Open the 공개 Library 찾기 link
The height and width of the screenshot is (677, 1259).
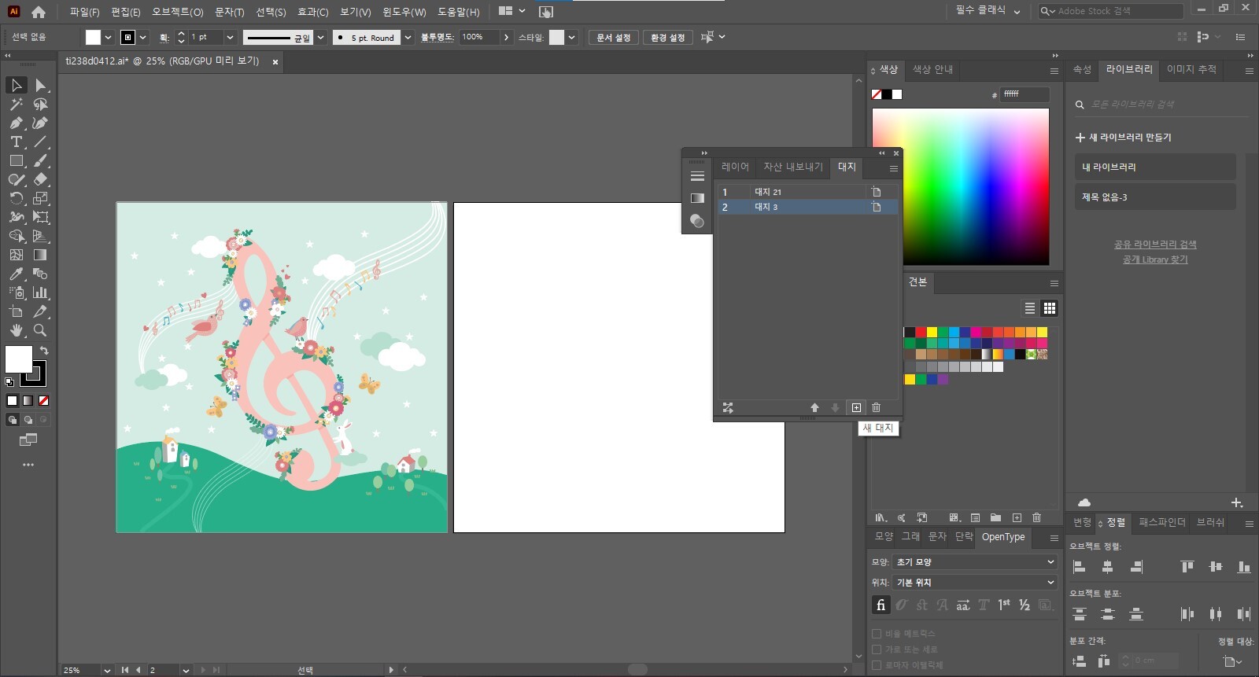point(1154,259)
